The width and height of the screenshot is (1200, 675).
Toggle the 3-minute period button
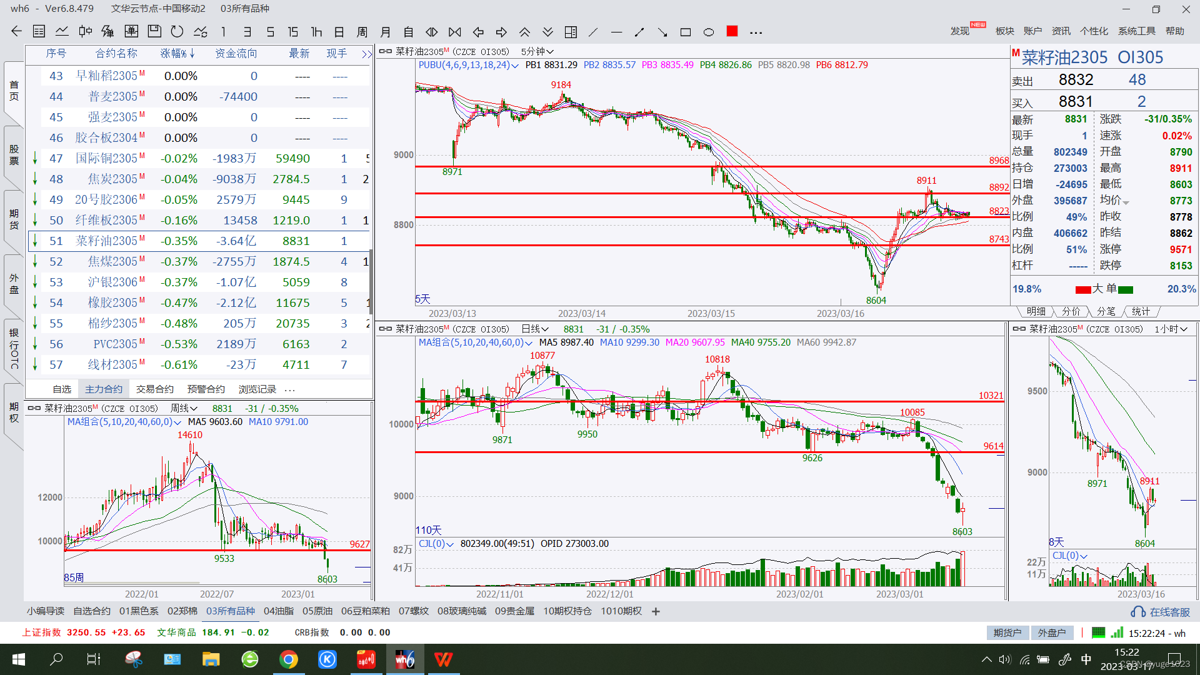point(247,32)
